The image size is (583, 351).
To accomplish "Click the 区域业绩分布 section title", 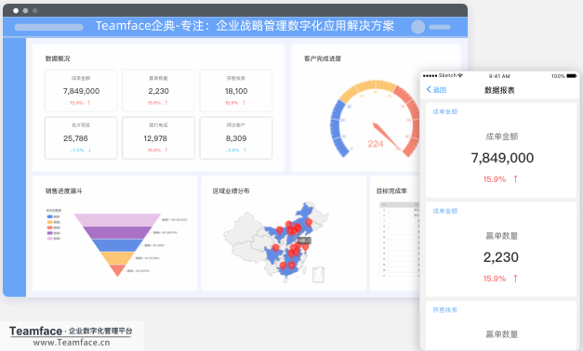I will point(231,191).
